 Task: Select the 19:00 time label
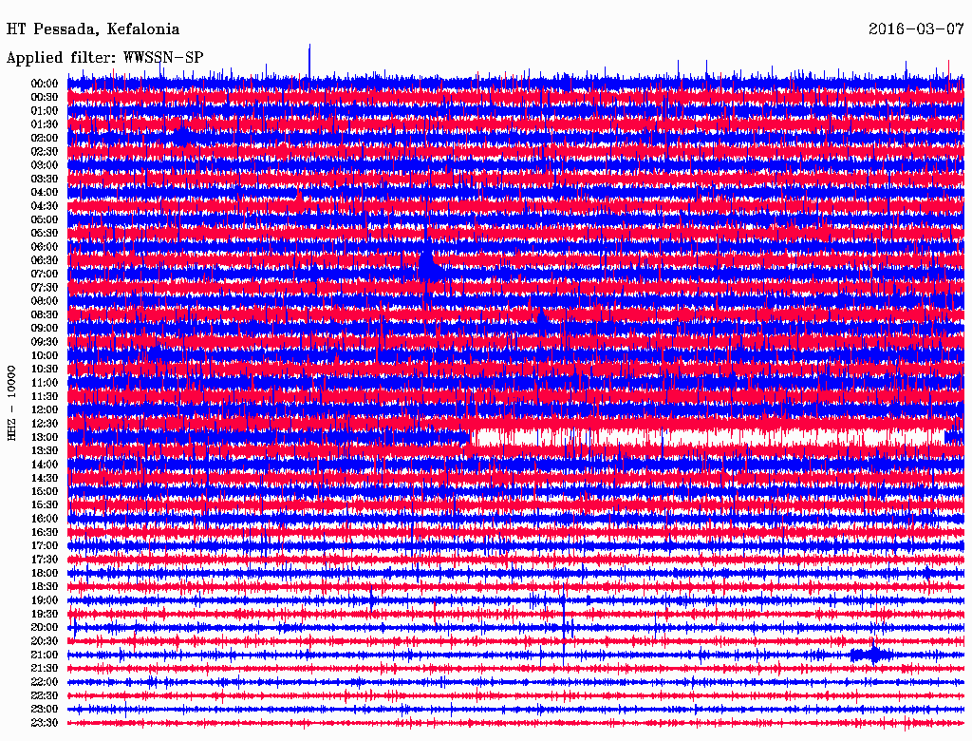(x=45, y=600)
